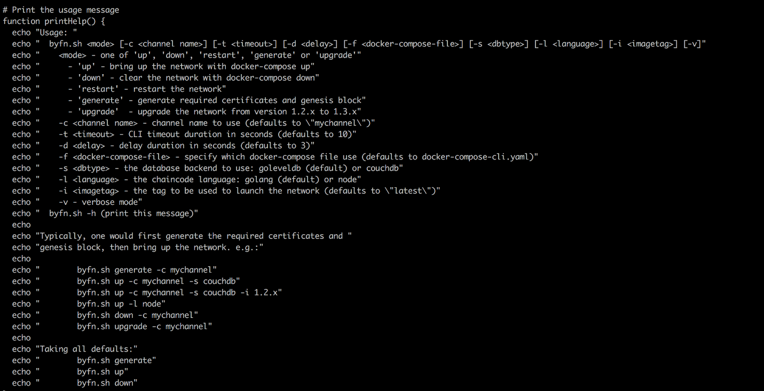The width and height of the screenshot is (764, 391).
Task: Click the 'Typically, one would first generate' line
Action: click(182, 236)
